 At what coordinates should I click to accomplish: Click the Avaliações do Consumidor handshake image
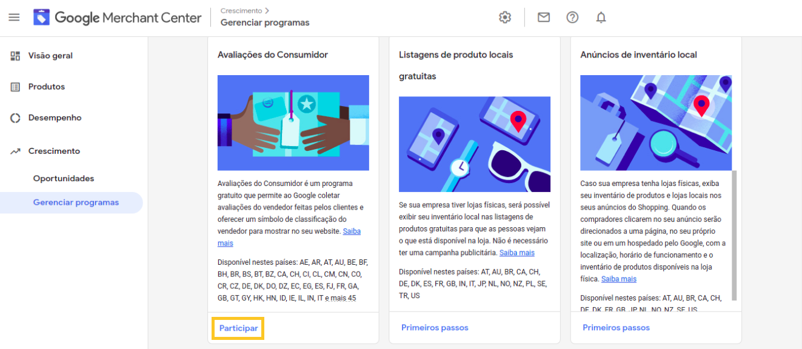coord(293,122)
